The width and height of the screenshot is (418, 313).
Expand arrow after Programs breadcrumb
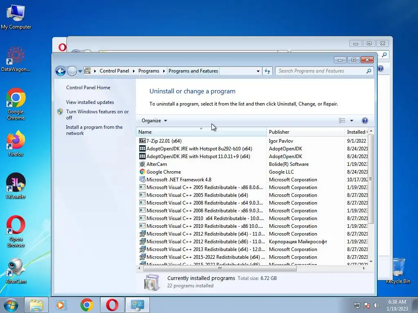[164, 71]
